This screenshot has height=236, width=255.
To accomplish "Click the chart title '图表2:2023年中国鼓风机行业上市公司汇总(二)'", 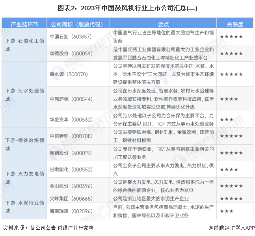I will (127, 8).
